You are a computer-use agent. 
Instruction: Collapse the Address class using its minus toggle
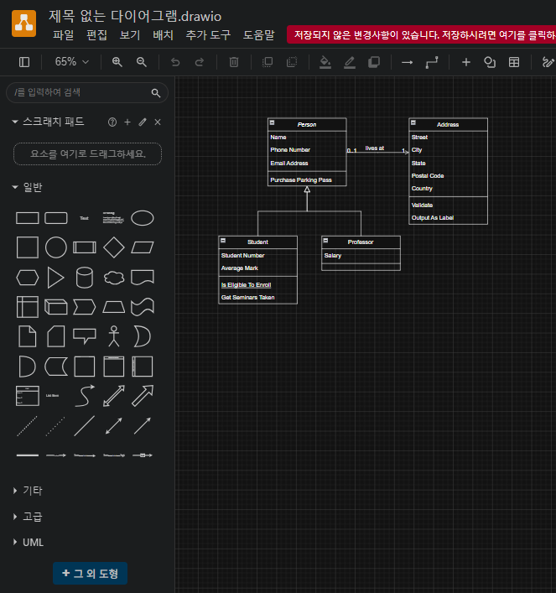pos(413,123)
